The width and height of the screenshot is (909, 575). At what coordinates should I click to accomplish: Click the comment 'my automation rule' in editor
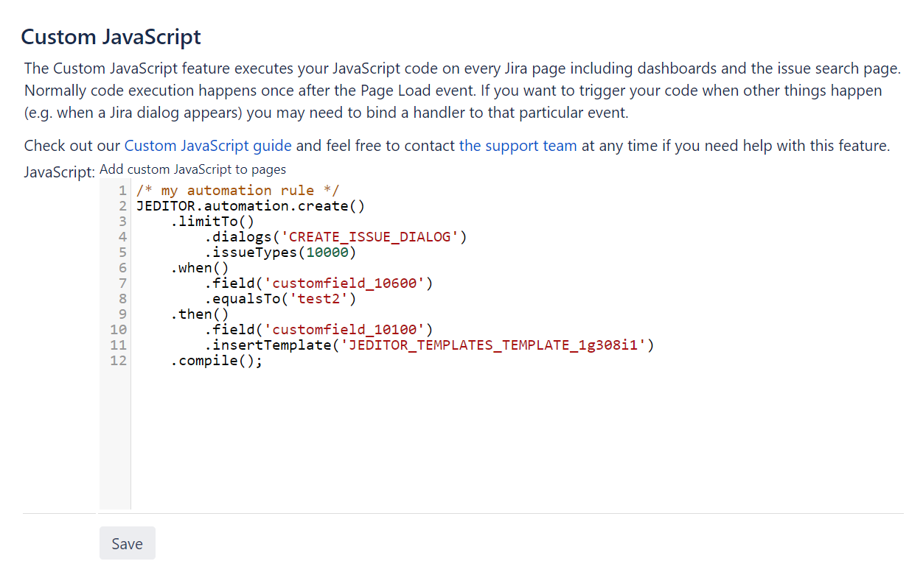[237, 191]
